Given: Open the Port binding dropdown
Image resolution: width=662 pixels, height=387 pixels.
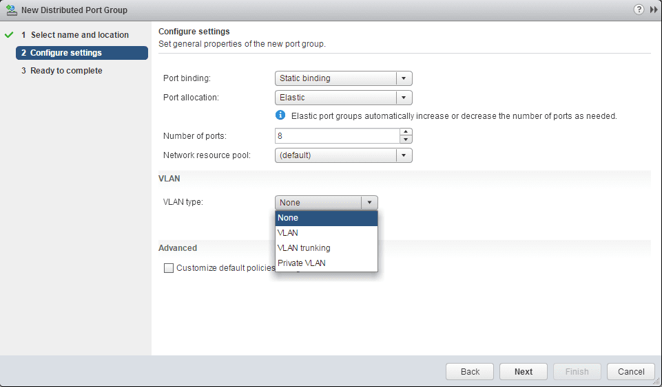Looking at the screenshot, I should point(343,78).
